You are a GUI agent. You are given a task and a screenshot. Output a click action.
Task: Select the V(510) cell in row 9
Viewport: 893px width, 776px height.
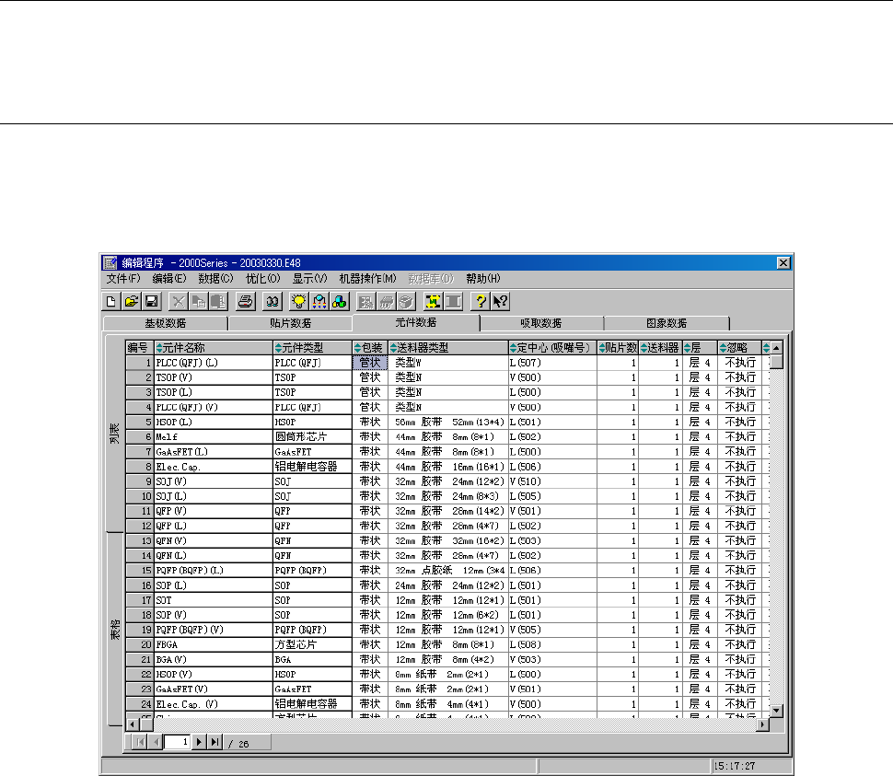pos(553,481)
